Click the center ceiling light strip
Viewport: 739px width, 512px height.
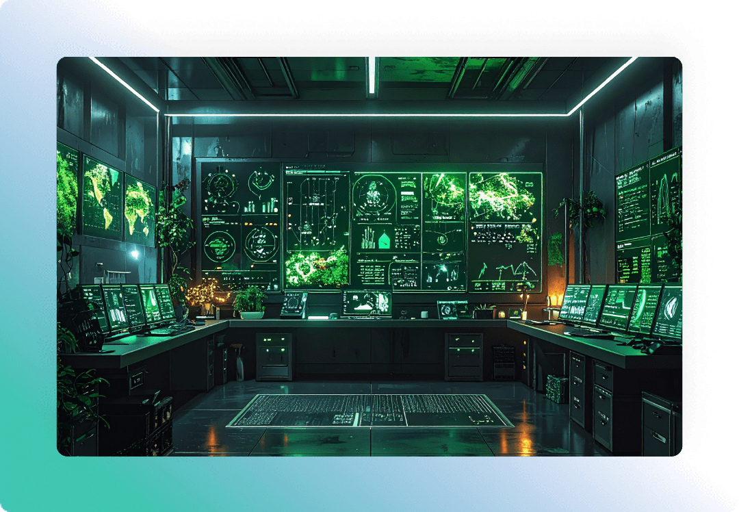pos(372,75)
